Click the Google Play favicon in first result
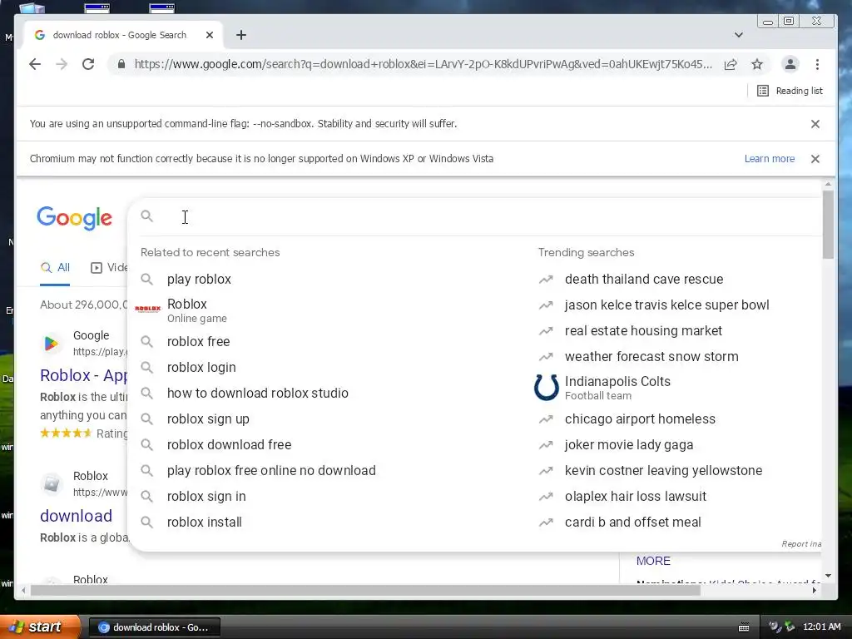Viewport: 852px width, 639px height. click(x=51, y=344)
